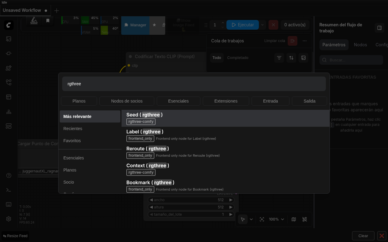
Task: Increase the ancho value arrow
Action: coord(231,200)
